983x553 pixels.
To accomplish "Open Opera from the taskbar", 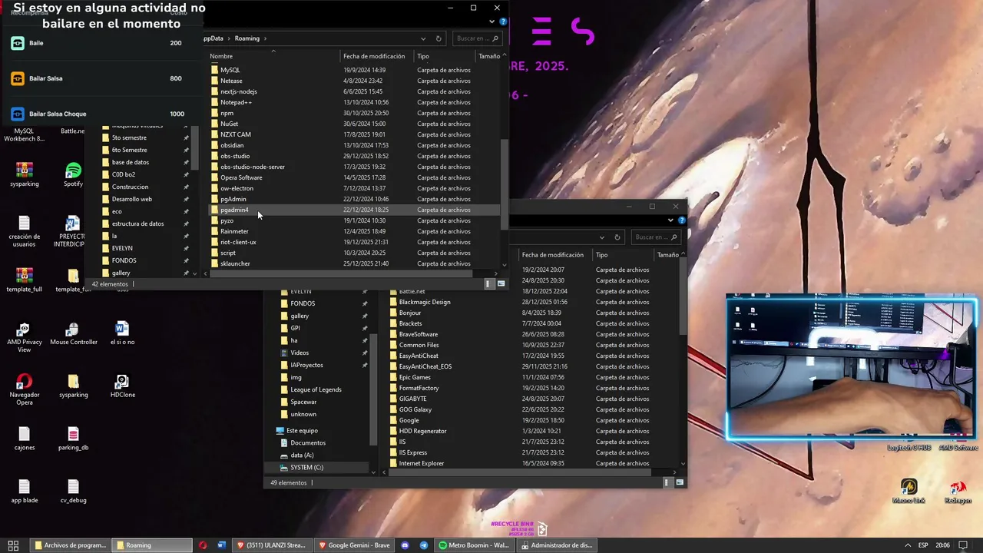I will (x=203, y=545).
